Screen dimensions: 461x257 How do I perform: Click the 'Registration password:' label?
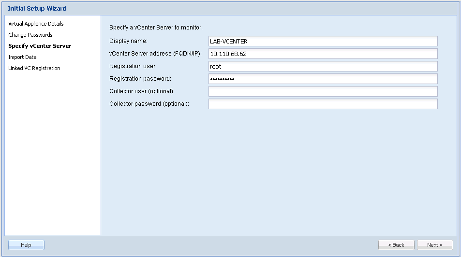pos(140,79)
